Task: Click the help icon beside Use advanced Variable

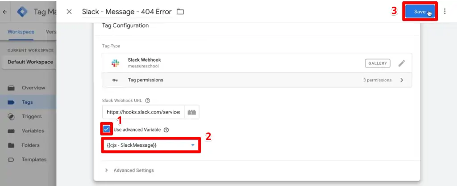Action: coord(166,130)
